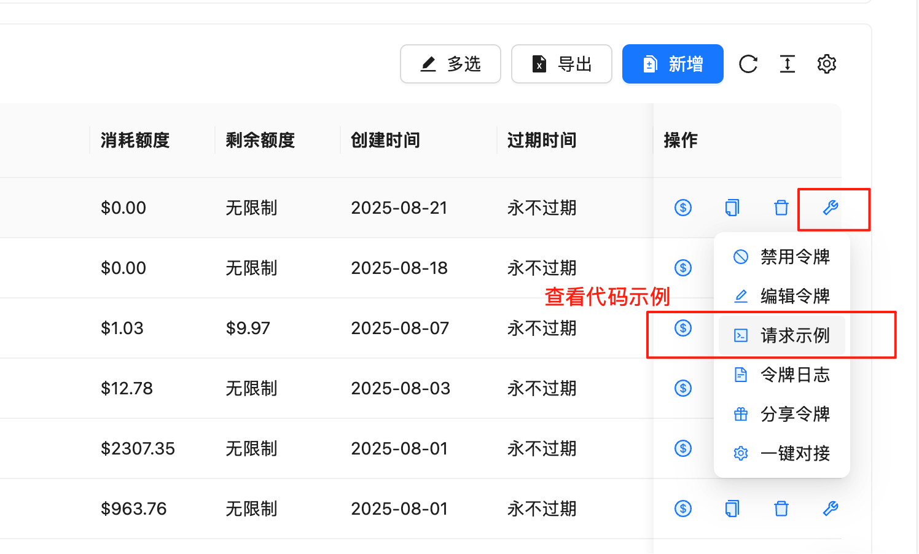This screenshot has height=554, width=919.
Task: Open the wrench menu on the bottom row
Action: [831, 509]
